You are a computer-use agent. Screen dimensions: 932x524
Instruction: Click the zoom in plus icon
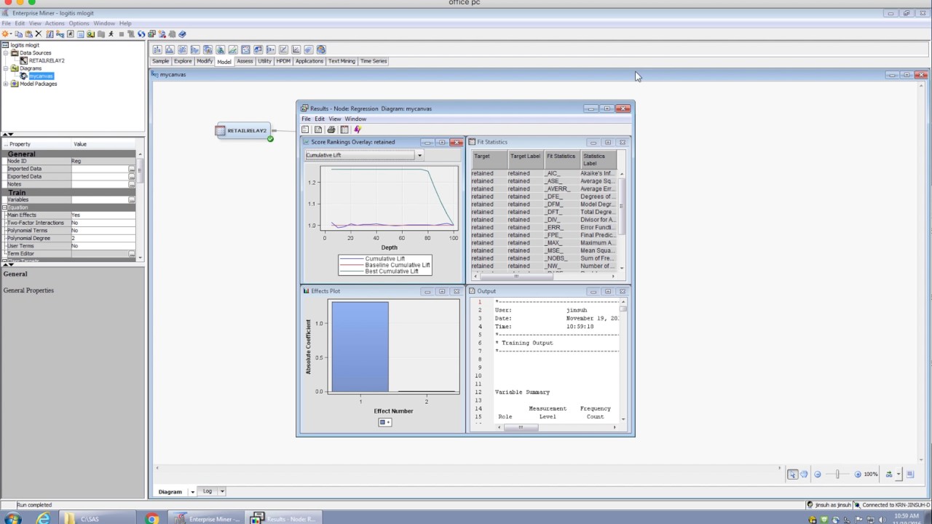coord(858,475)
